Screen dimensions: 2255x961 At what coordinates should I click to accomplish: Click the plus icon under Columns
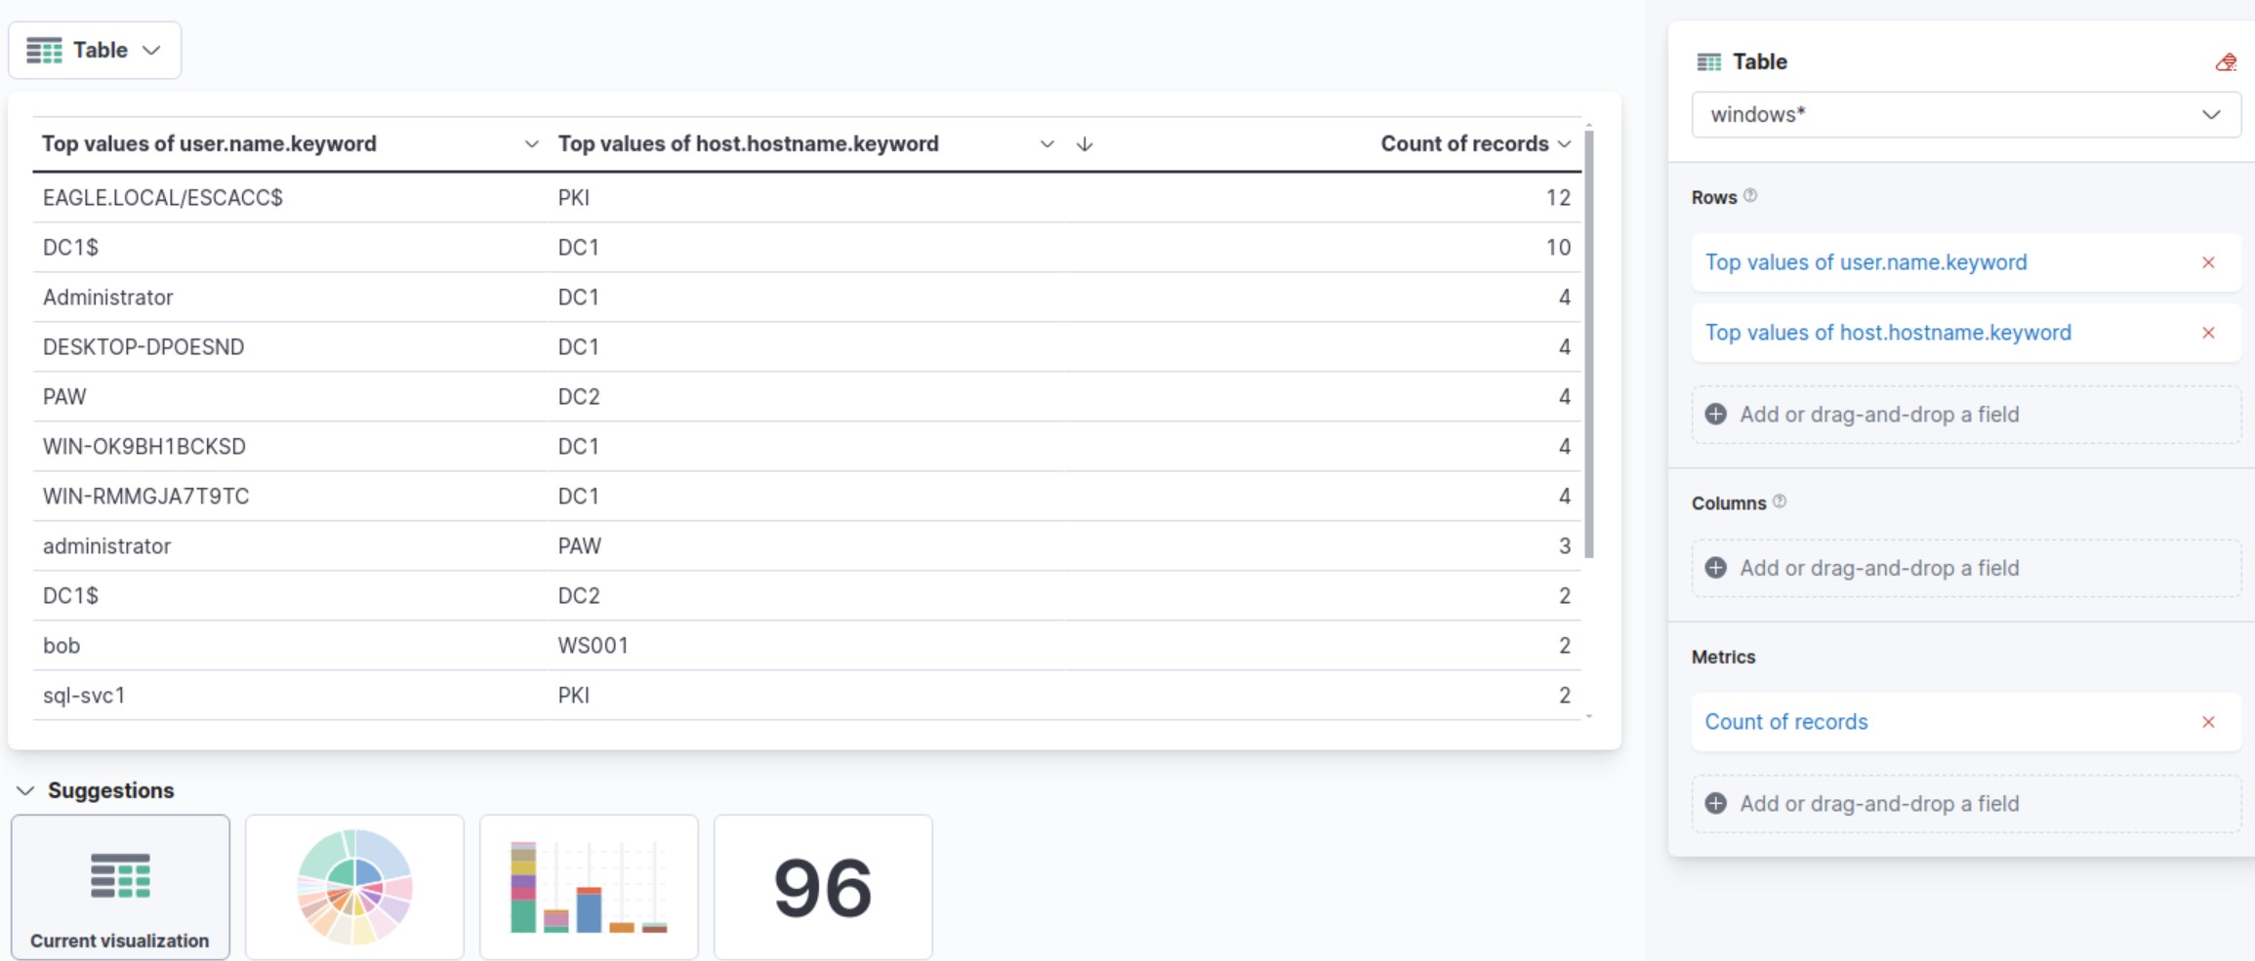(1715, 568)
